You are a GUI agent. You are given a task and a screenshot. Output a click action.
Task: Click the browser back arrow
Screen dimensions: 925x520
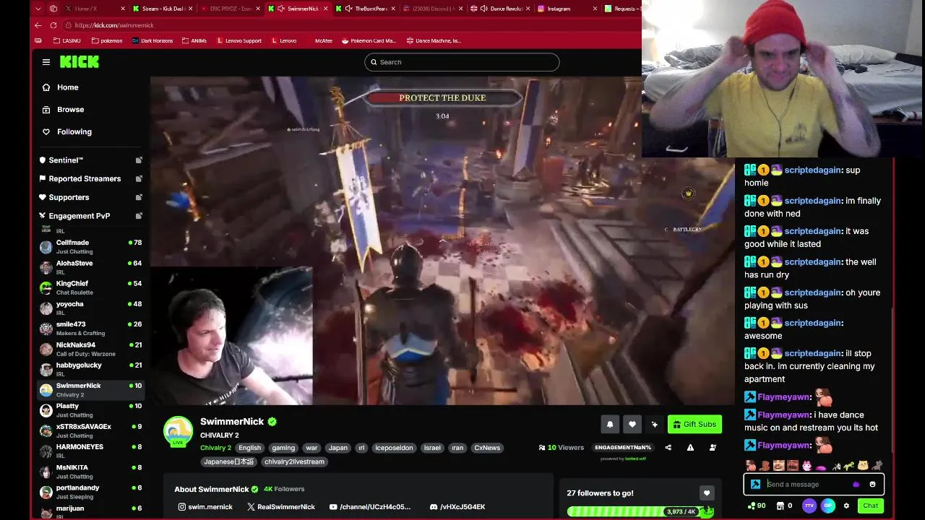(38, 25)
